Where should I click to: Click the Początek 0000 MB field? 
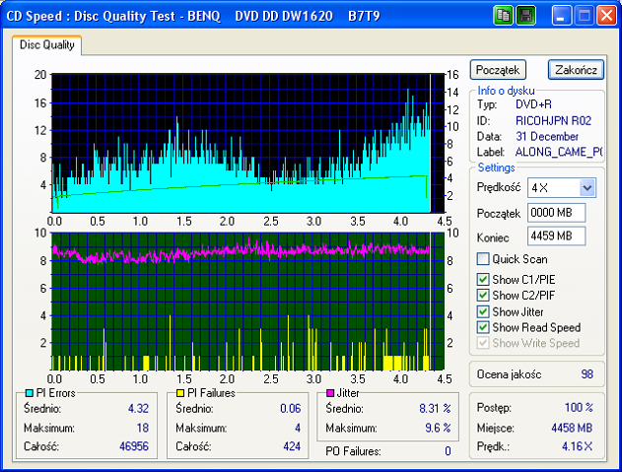pyautogui.click(x=556, y=213)
